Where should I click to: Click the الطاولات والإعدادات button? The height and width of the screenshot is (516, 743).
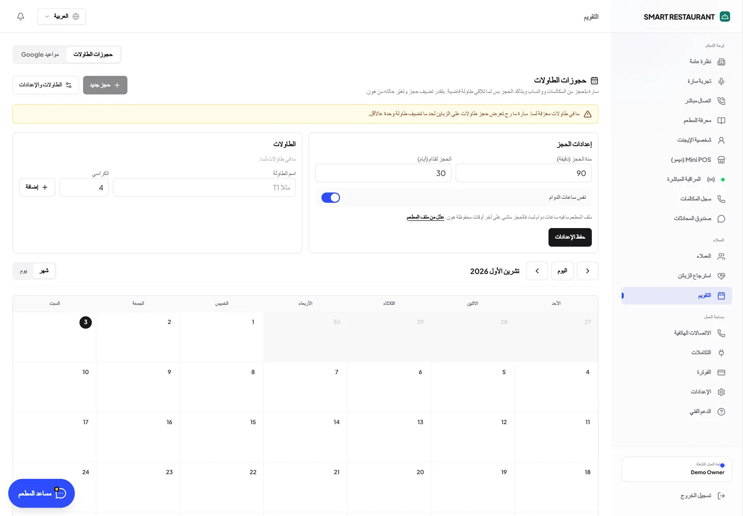click(46, 85)
